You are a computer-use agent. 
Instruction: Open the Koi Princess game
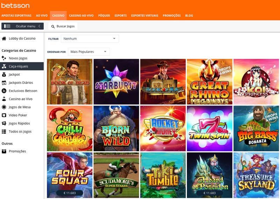click(x=256, y=82)
